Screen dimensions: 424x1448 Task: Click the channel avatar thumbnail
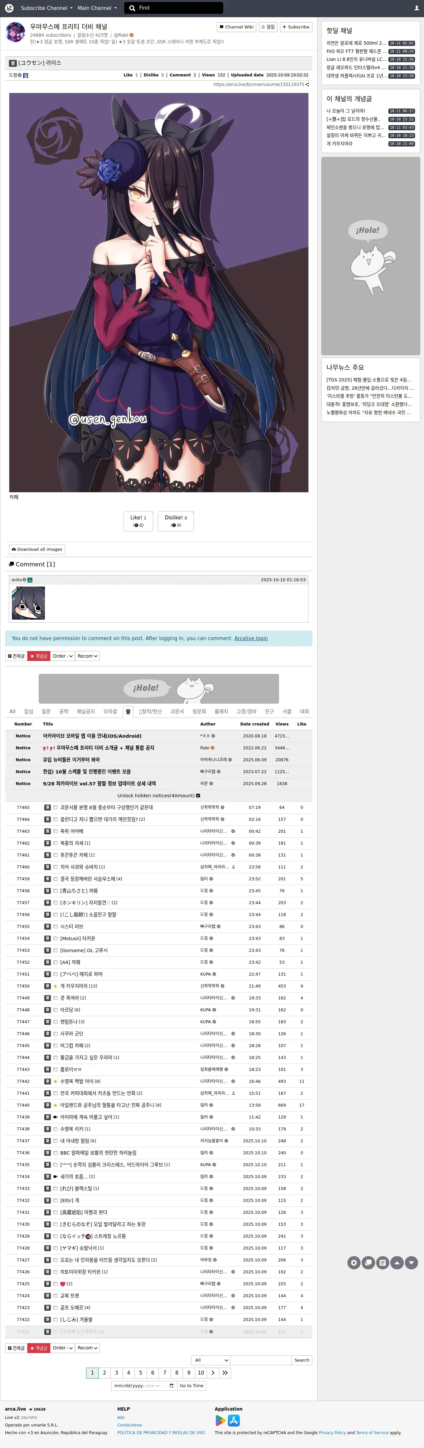tap(15, 32)
